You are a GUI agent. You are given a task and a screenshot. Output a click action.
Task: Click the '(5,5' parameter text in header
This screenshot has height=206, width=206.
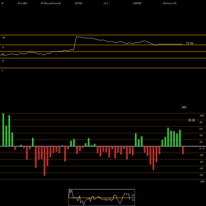pyautogui.click(x=106, y=3)
